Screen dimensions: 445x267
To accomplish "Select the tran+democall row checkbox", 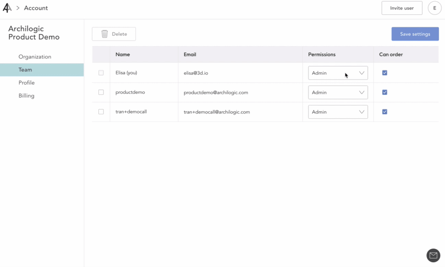I will [x=101, y=112].
